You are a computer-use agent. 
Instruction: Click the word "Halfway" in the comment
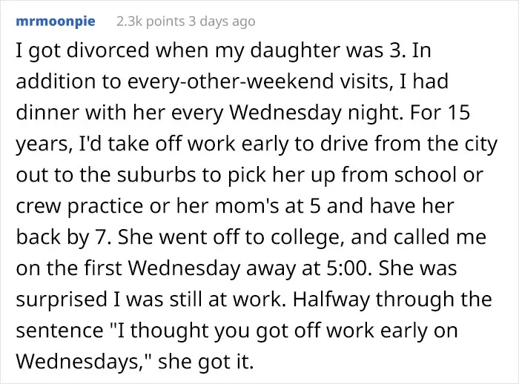(331, 299)
